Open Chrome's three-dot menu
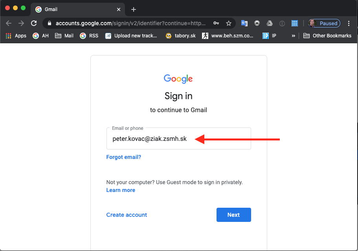358x251 pixels. point(349,23)
